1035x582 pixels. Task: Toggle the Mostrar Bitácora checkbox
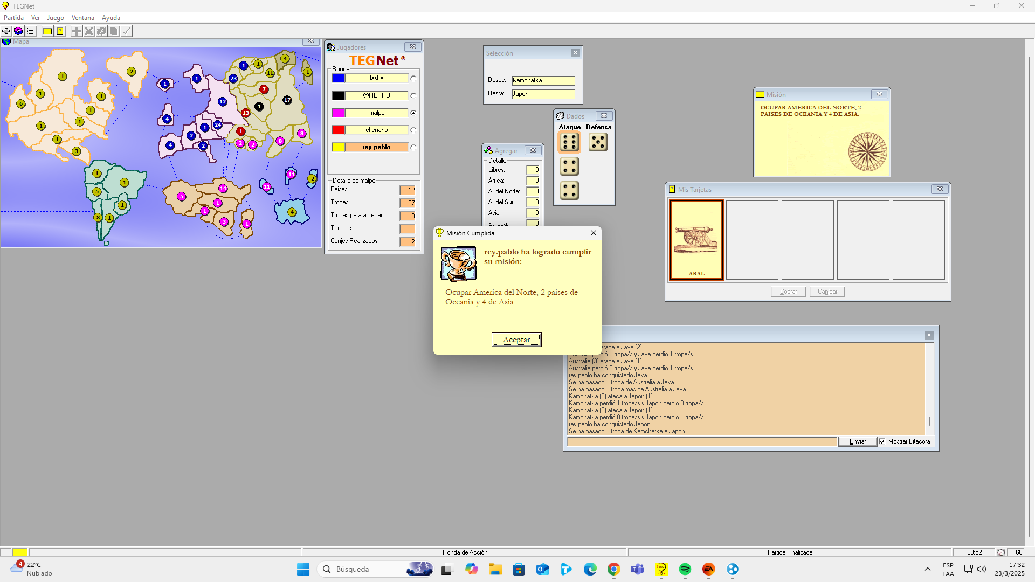click(x=882, y=441)
